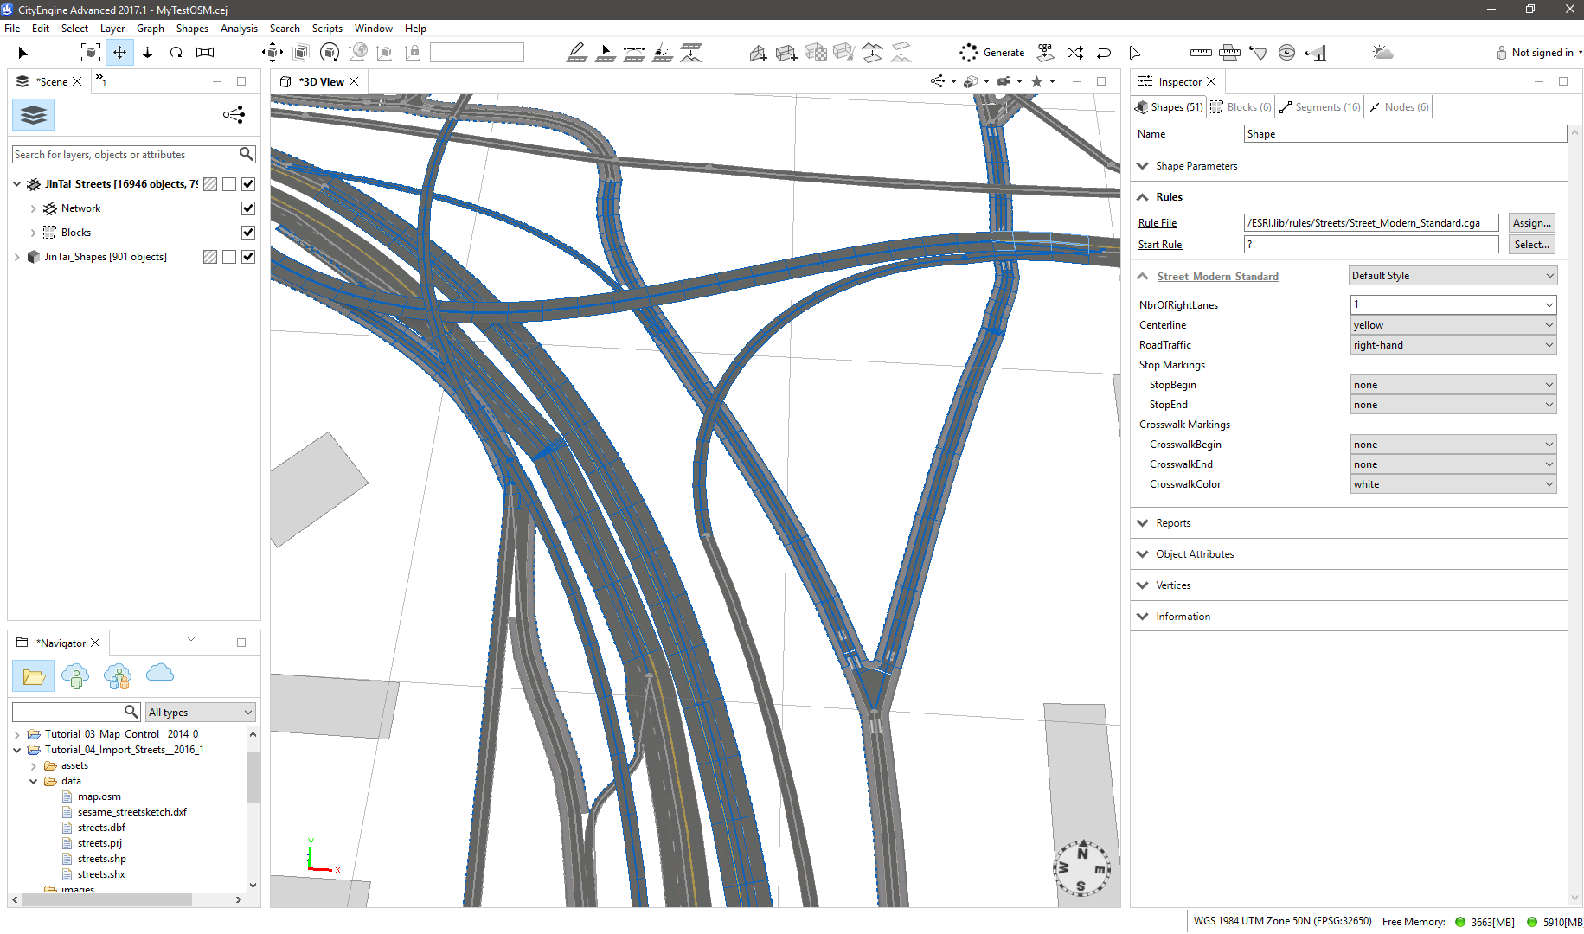
Task: Toggle JinTai_Shapes layer visibility checkbox
Action: [248, 257]
